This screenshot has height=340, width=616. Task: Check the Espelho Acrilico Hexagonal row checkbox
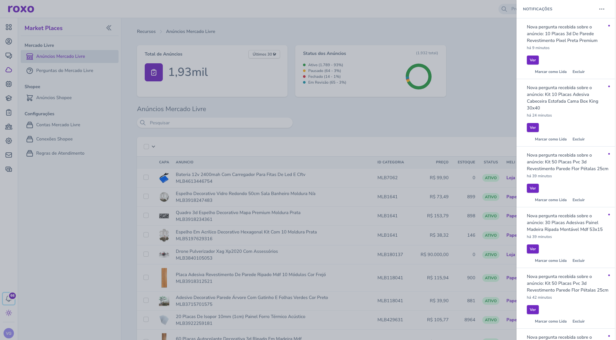146,235
